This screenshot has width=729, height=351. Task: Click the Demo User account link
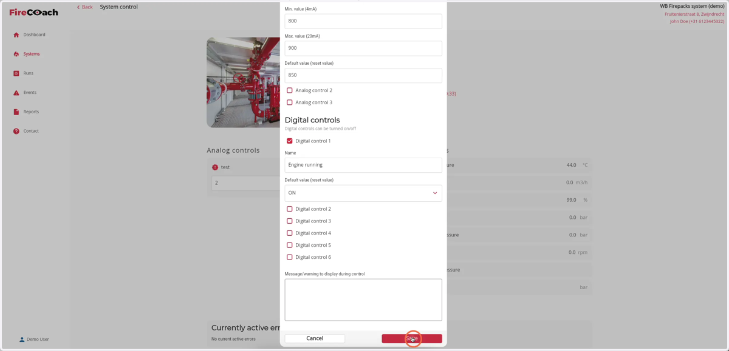coord(34,339)
